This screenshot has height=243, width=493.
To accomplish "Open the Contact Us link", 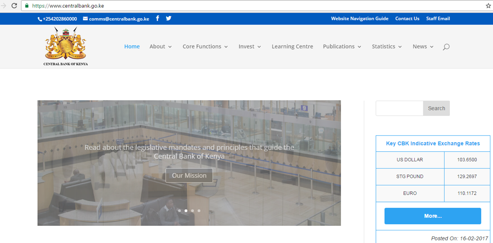I will (x=407, y=18).
